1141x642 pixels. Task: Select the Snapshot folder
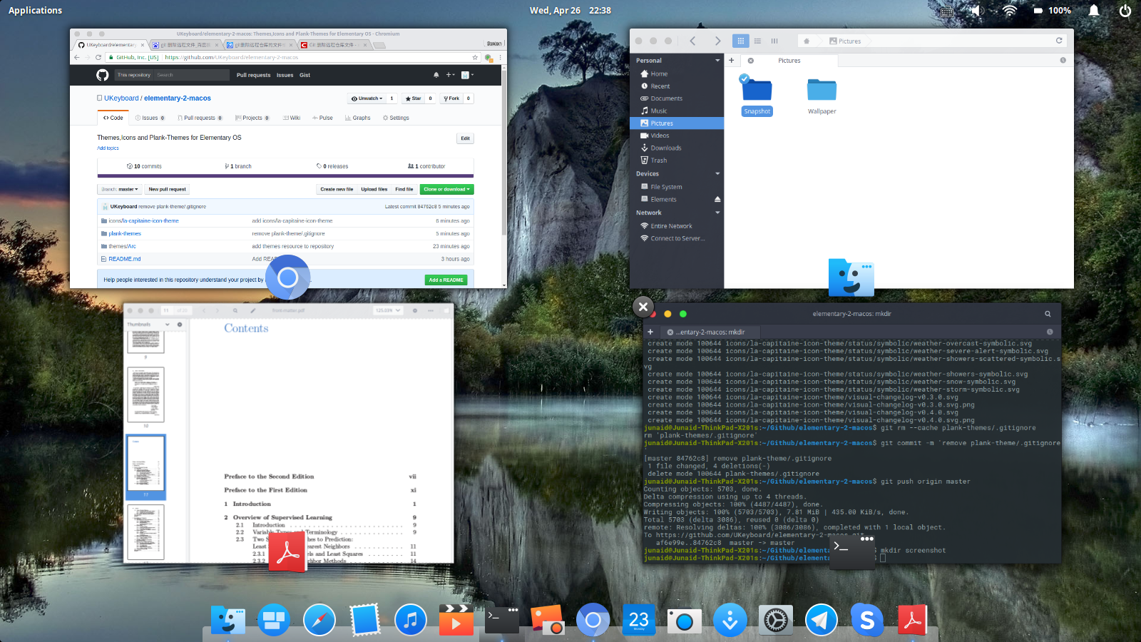click(x=757, y=96)
